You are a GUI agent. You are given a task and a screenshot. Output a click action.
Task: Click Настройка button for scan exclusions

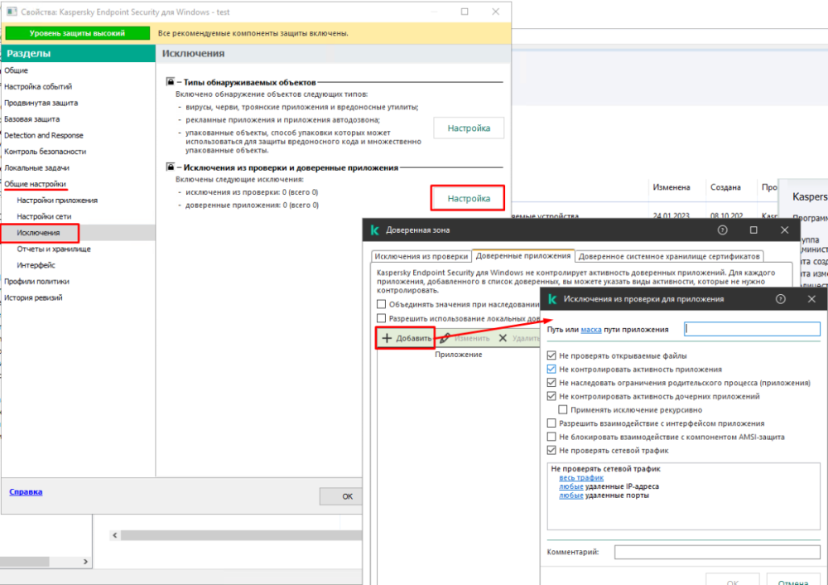(469, 198)
